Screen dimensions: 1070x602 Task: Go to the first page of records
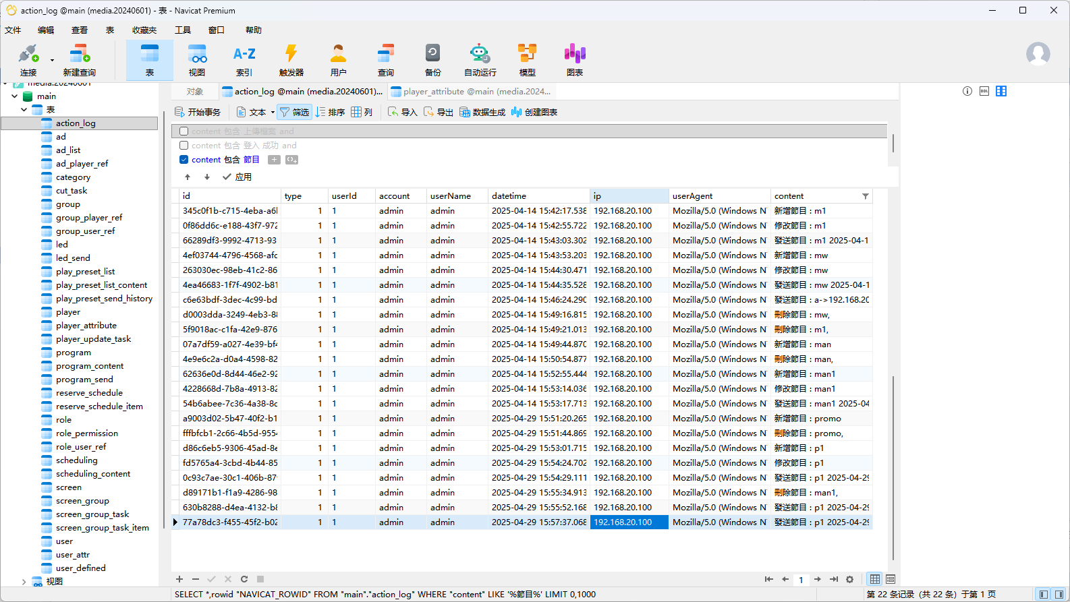pos(769,579)
